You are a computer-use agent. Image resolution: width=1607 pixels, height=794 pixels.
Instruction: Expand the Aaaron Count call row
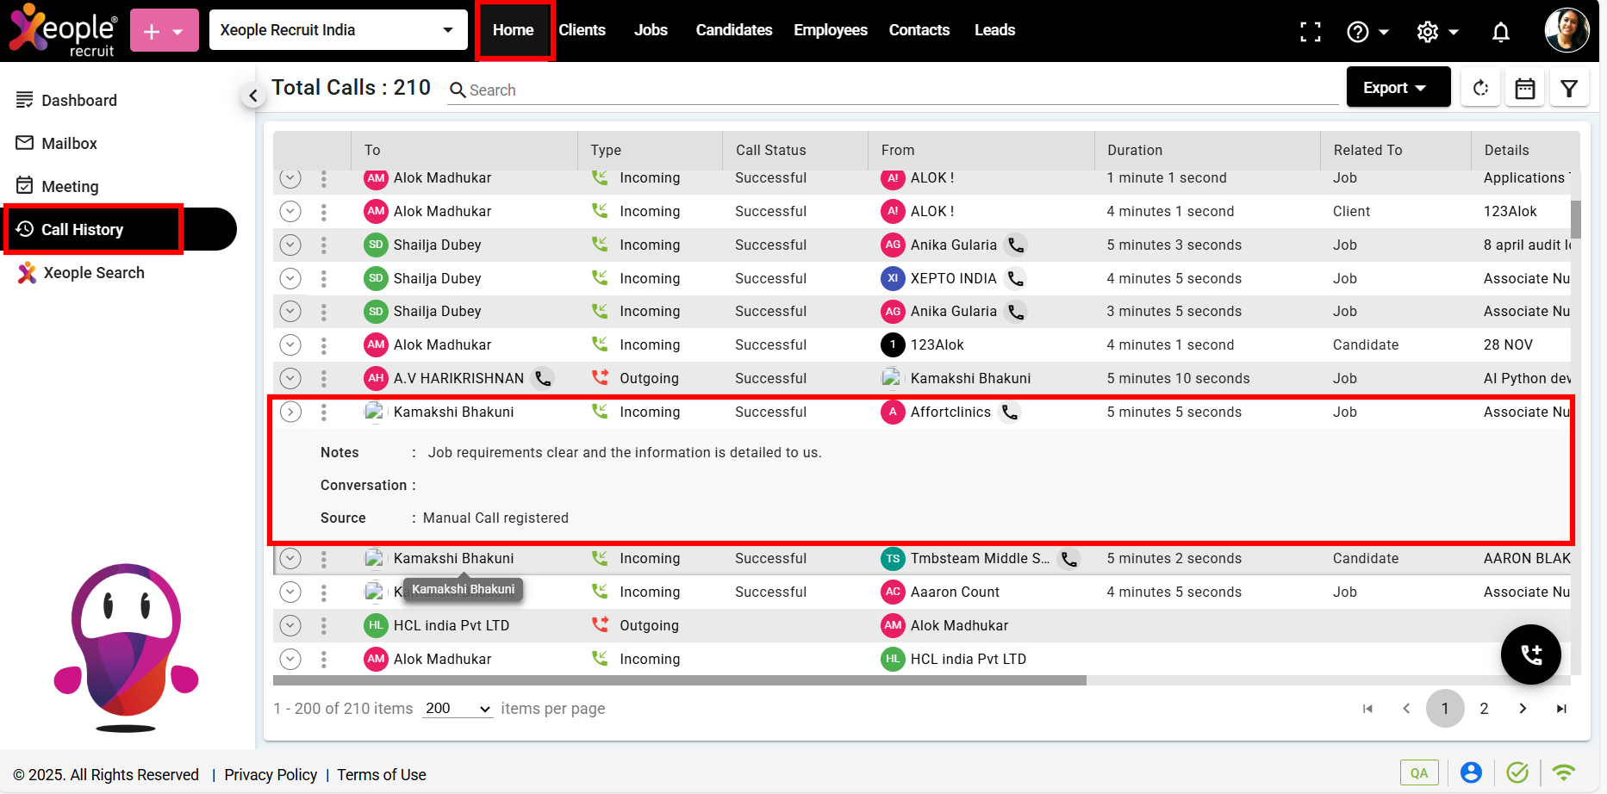click(290, 592)
